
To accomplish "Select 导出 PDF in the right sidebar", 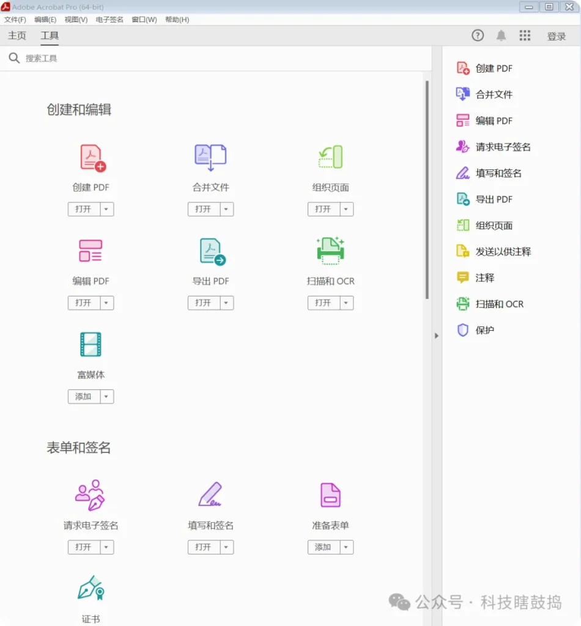I will 484,199.
